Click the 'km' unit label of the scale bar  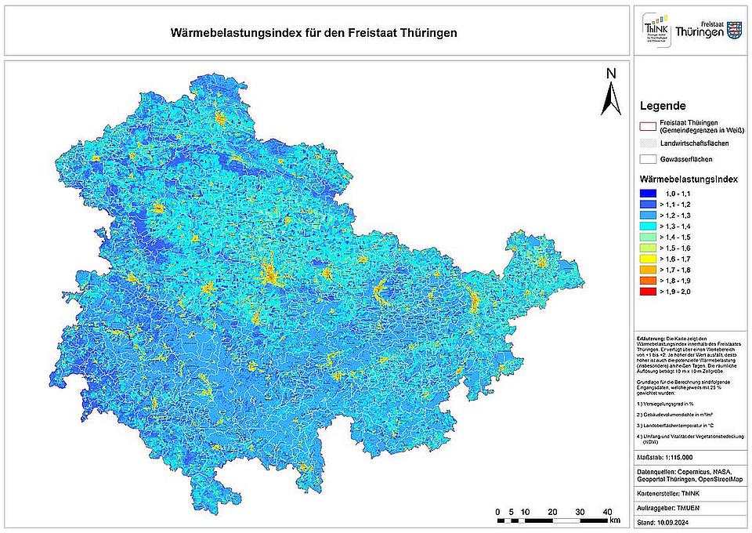click(x=615, y=520)
